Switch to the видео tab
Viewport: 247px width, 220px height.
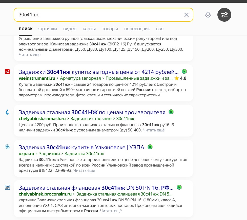(70, 29)
